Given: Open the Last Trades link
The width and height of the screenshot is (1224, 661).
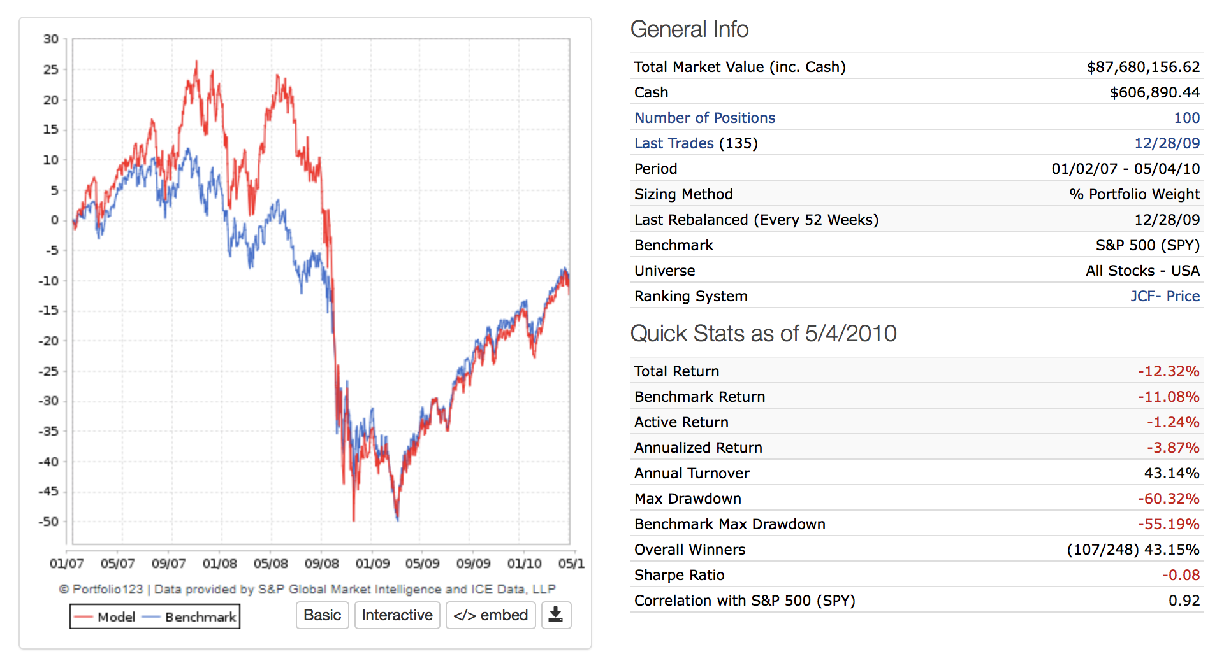Looking at the screenshot, I should coord(674,143).
